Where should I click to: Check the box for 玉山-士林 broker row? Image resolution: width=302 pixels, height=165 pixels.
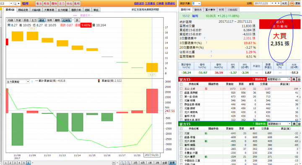coord(181,89)
